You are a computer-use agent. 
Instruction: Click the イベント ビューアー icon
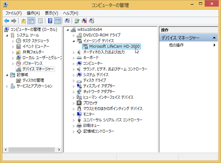19,46
